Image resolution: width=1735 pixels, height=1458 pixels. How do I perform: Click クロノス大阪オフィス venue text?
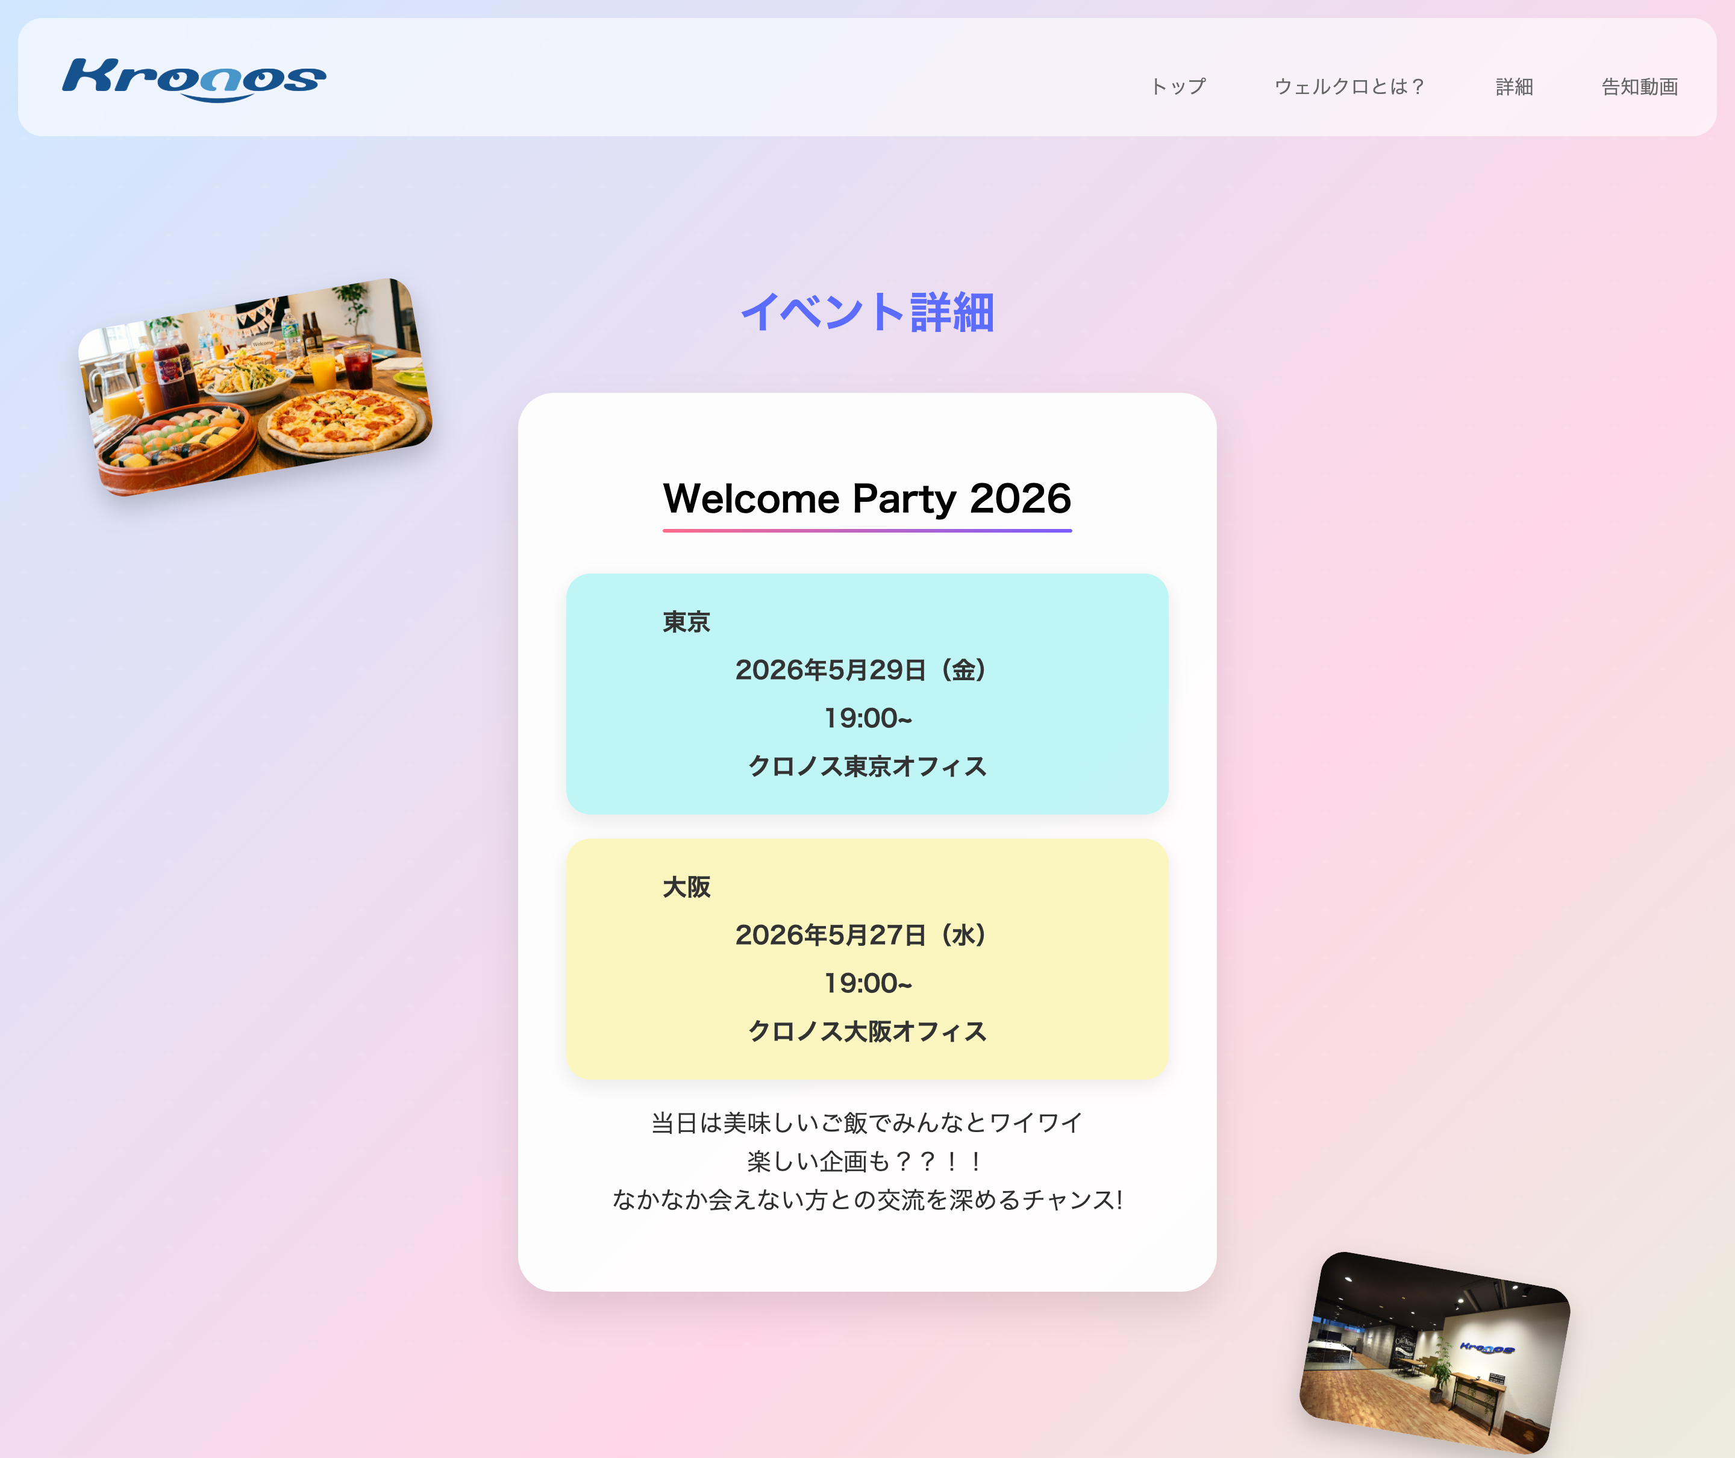pos(867,1031)
